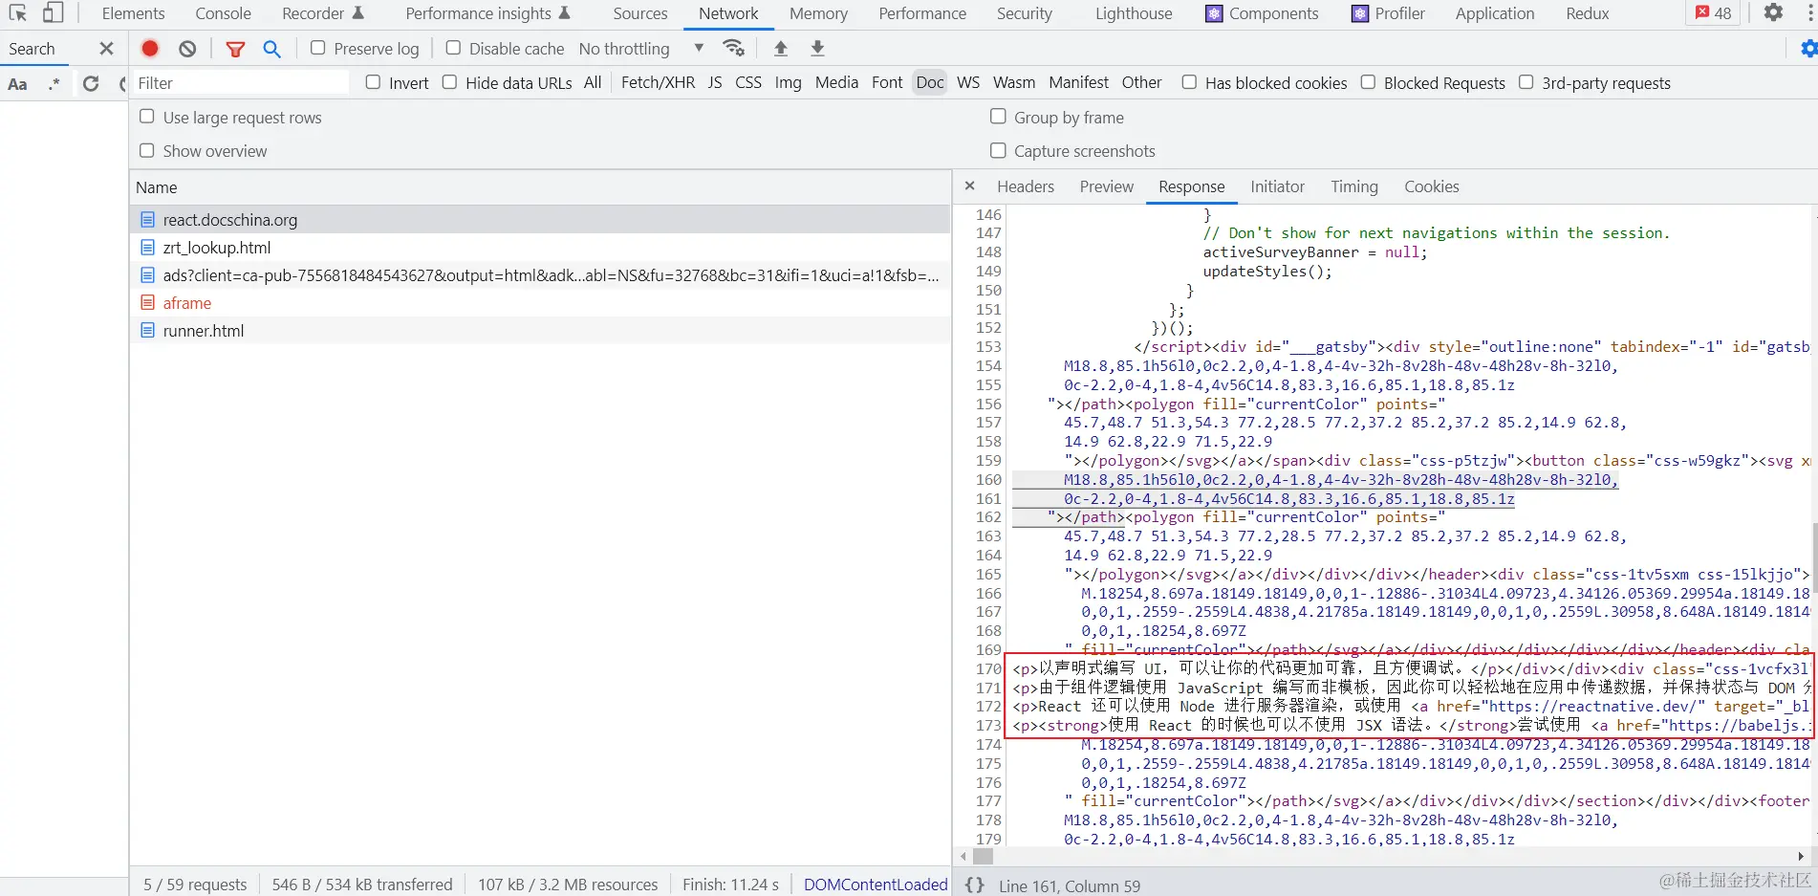Enable Preserve log checkbox

tap(318, 48)
